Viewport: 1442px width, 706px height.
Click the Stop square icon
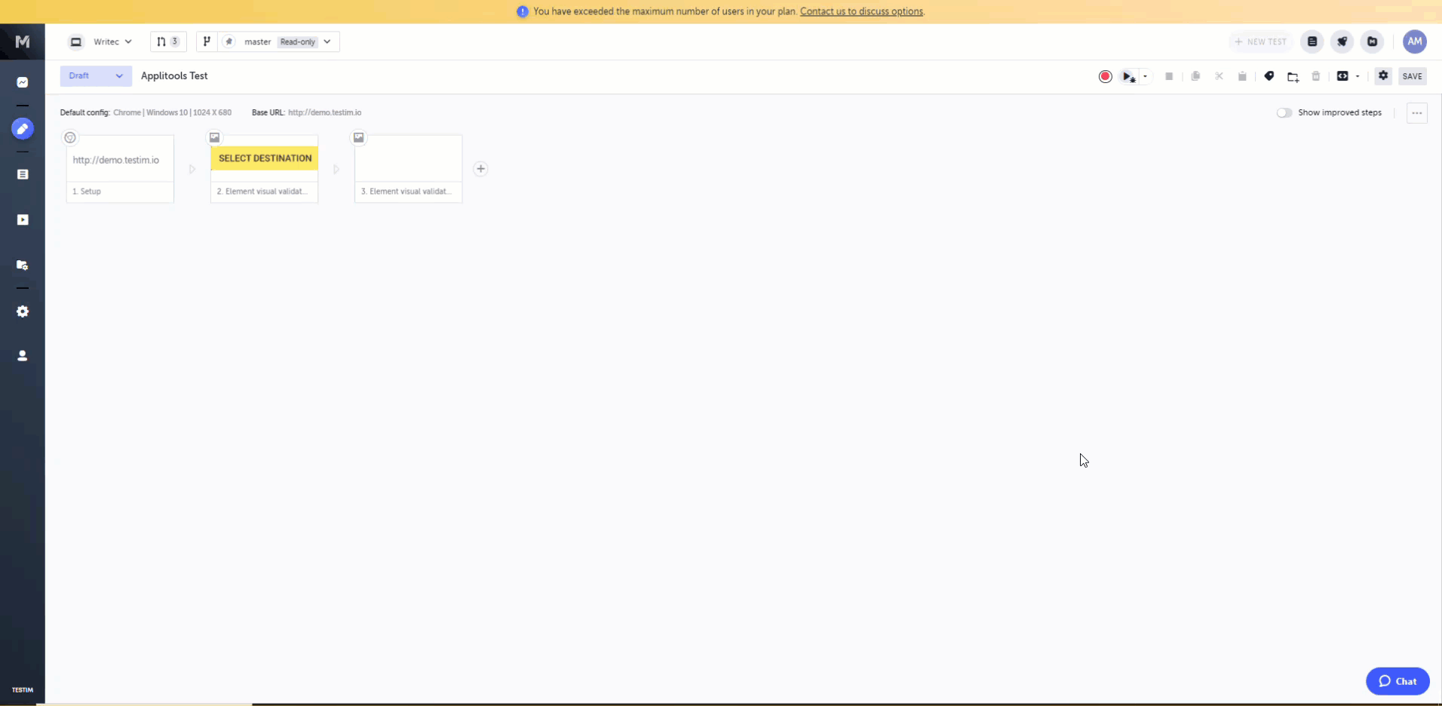1169,76
